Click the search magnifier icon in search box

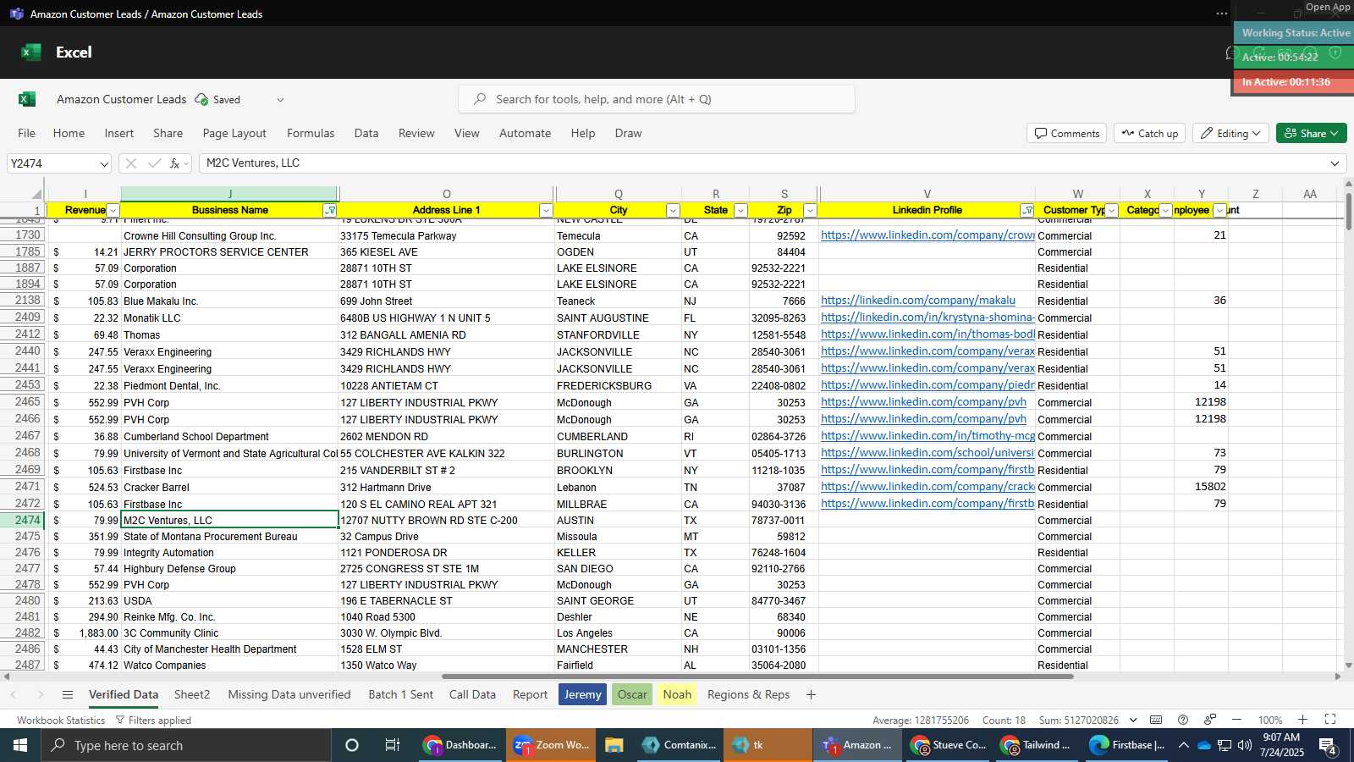point(480,99)
